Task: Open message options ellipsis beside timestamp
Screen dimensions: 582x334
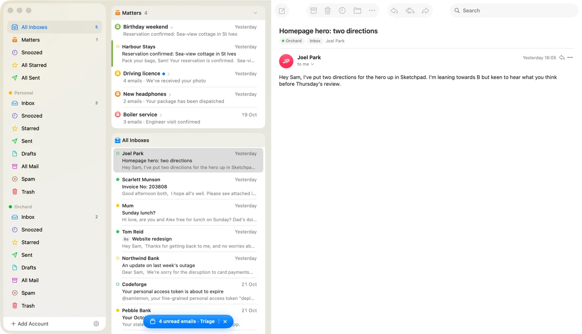Action: tap(570, 58)
